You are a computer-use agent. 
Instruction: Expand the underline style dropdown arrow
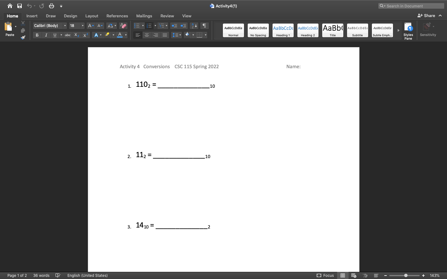pyautogui.click(x=61, y=35)
